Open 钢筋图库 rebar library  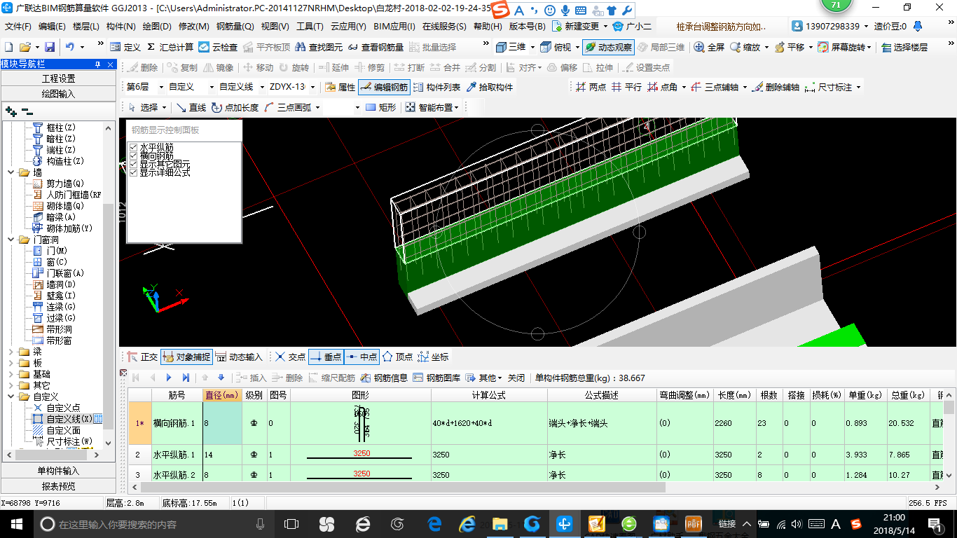pos(436,378)
